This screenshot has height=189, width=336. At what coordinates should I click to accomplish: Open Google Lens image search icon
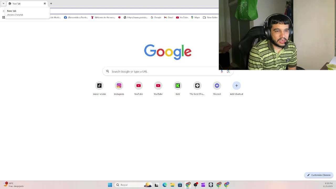(x=228, y=71)
